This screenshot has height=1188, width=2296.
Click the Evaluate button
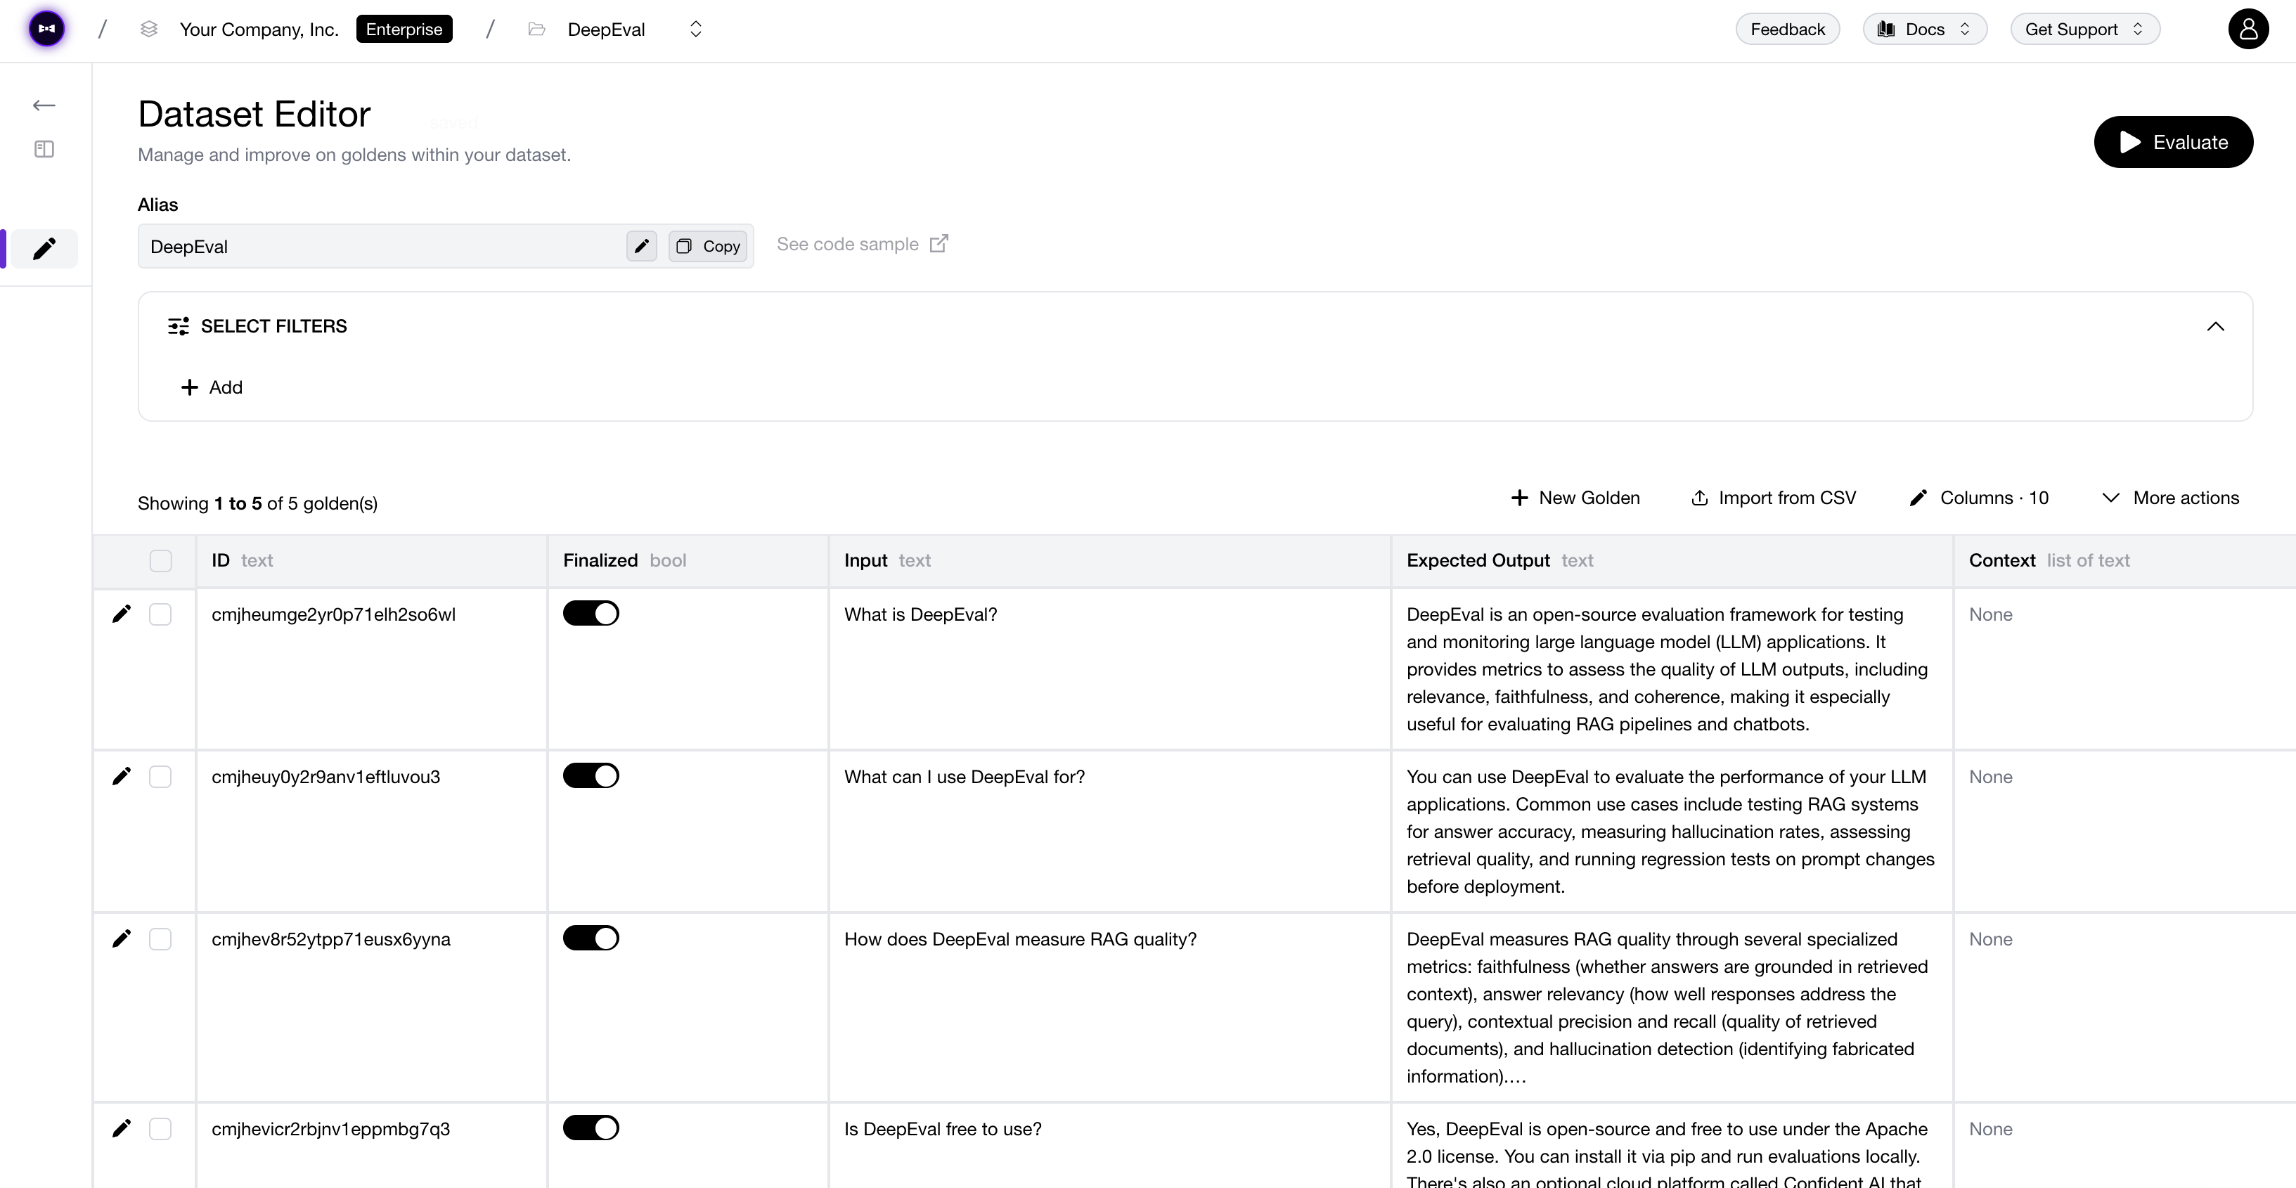(2174, 142)
